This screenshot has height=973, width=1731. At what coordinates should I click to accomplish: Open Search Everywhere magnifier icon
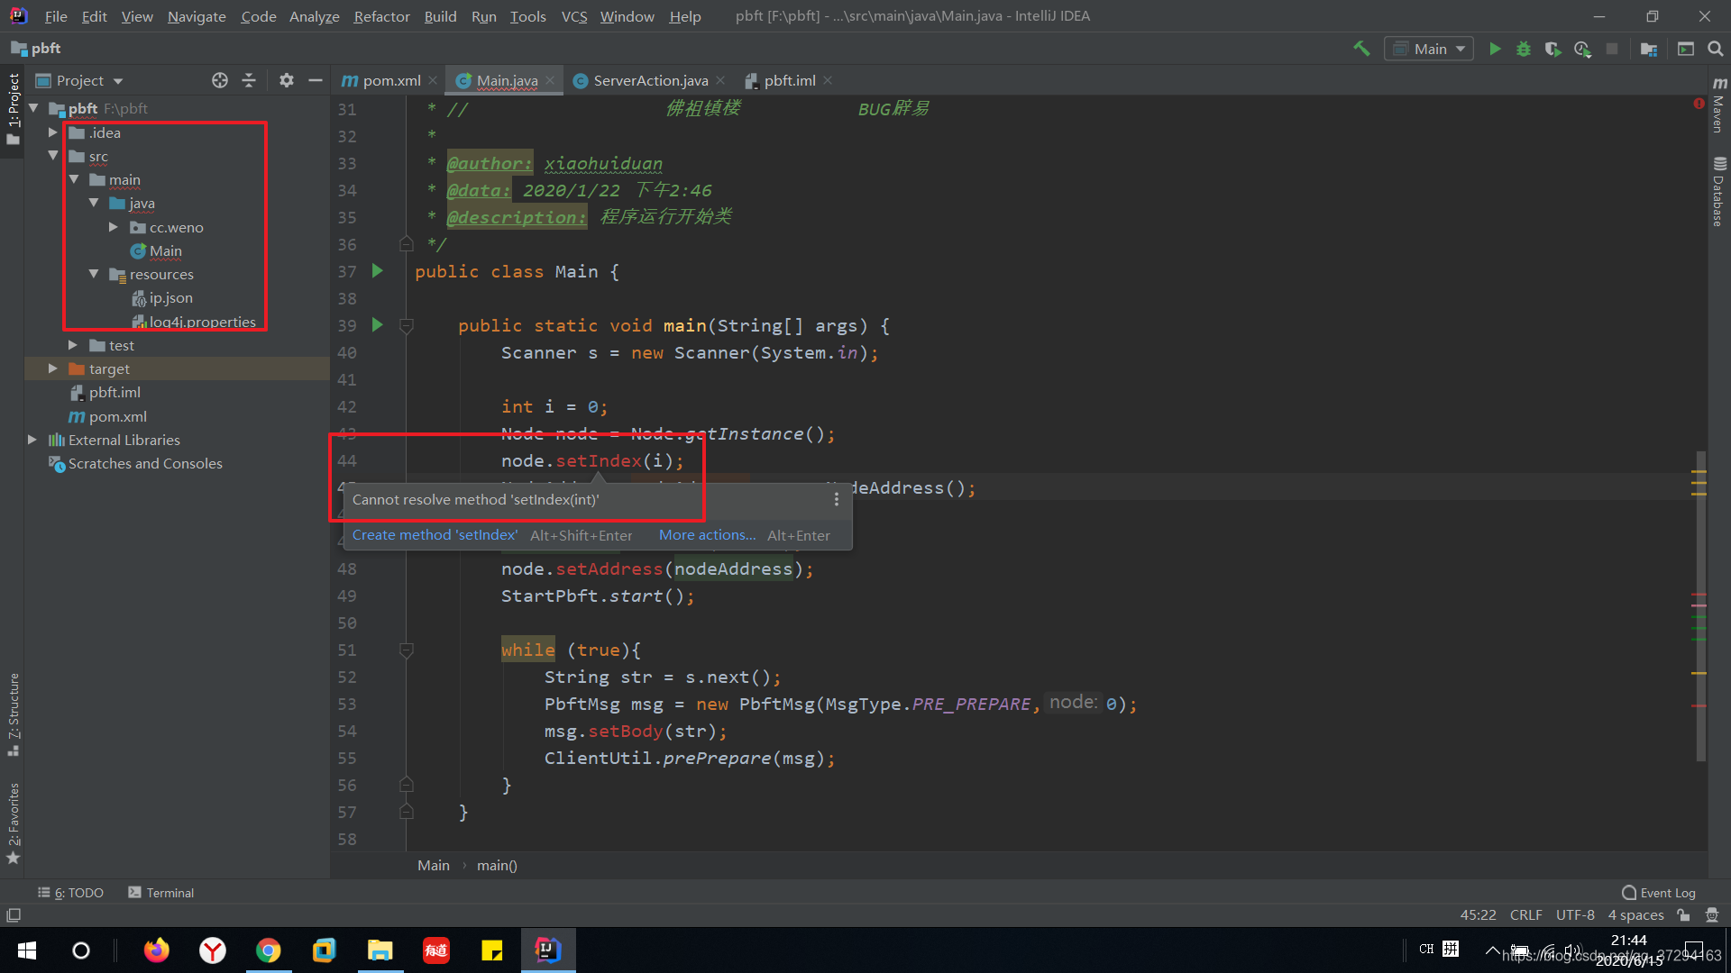point(1716,49)
